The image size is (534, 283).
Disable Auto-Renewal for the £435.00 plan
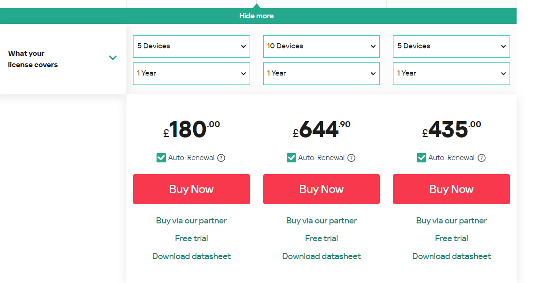pos(422,158)
